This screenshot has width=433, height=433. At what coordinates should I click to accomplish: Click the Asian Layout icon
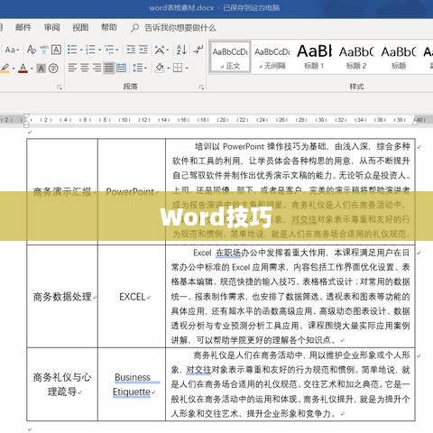click(x=160, y=50)
